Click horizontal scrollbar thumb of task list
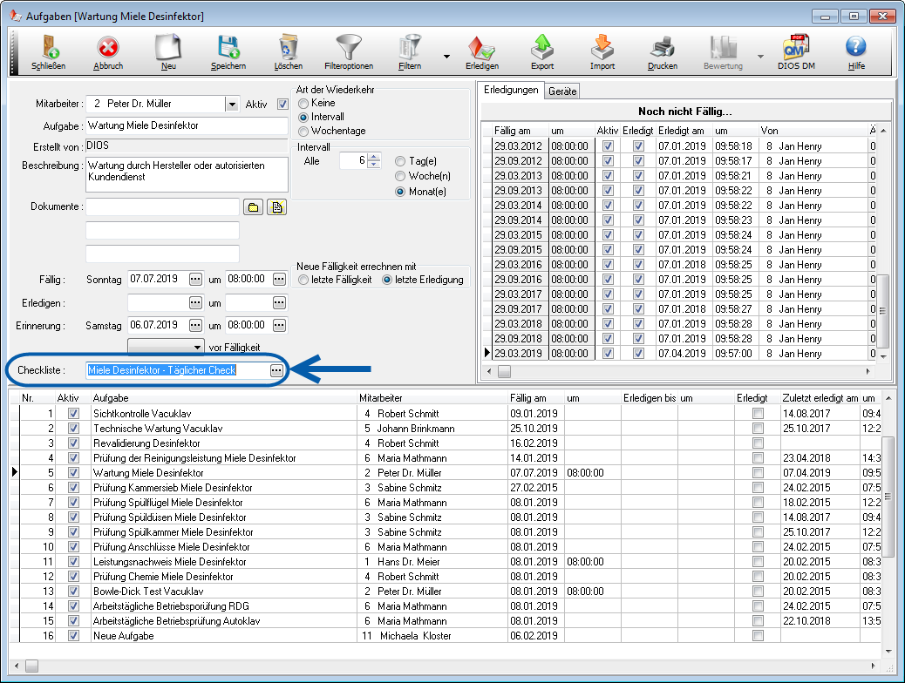The width and height of the screenshot is (905, 683). click(31, 666)
